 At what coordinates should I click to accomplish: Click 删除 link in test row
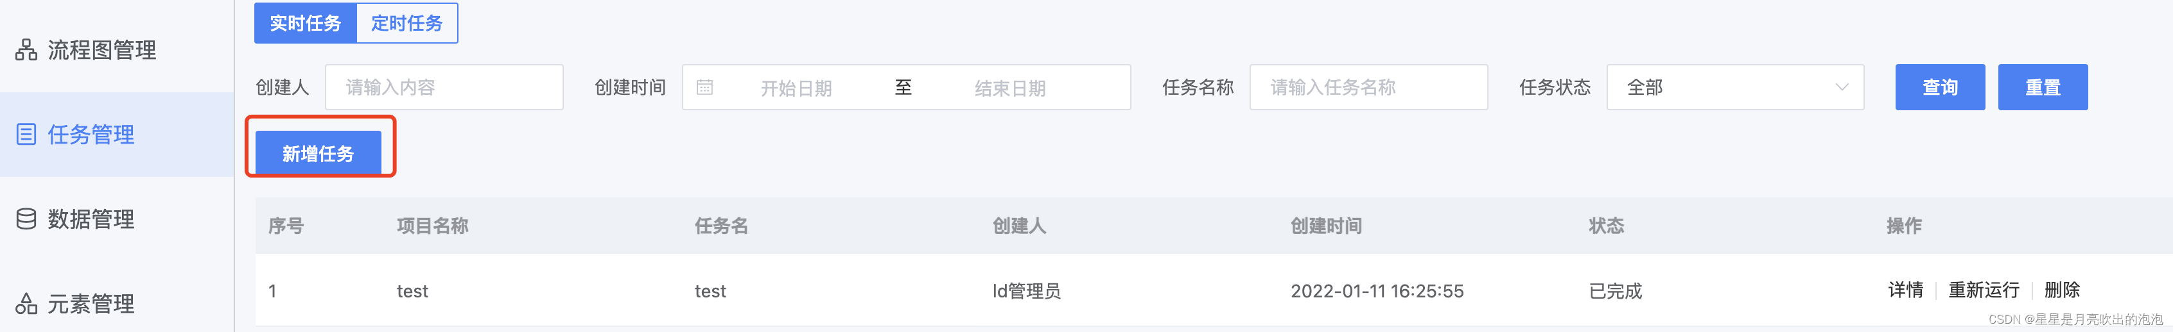point(2063,291)
